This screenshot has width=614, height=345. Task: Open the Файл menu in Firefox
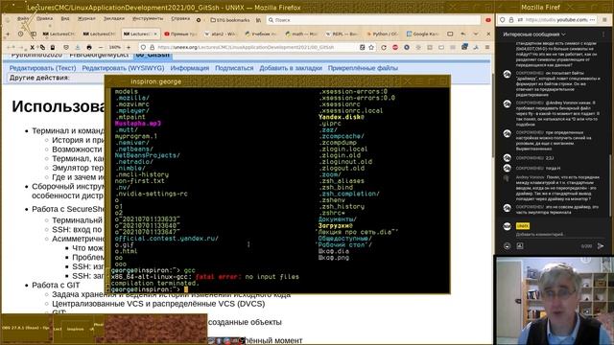(23, 19)
